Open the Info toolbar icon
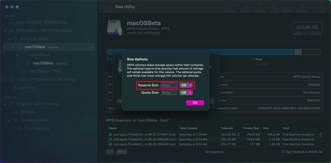This screenshot has width=331, height=163. click(323, 6)
